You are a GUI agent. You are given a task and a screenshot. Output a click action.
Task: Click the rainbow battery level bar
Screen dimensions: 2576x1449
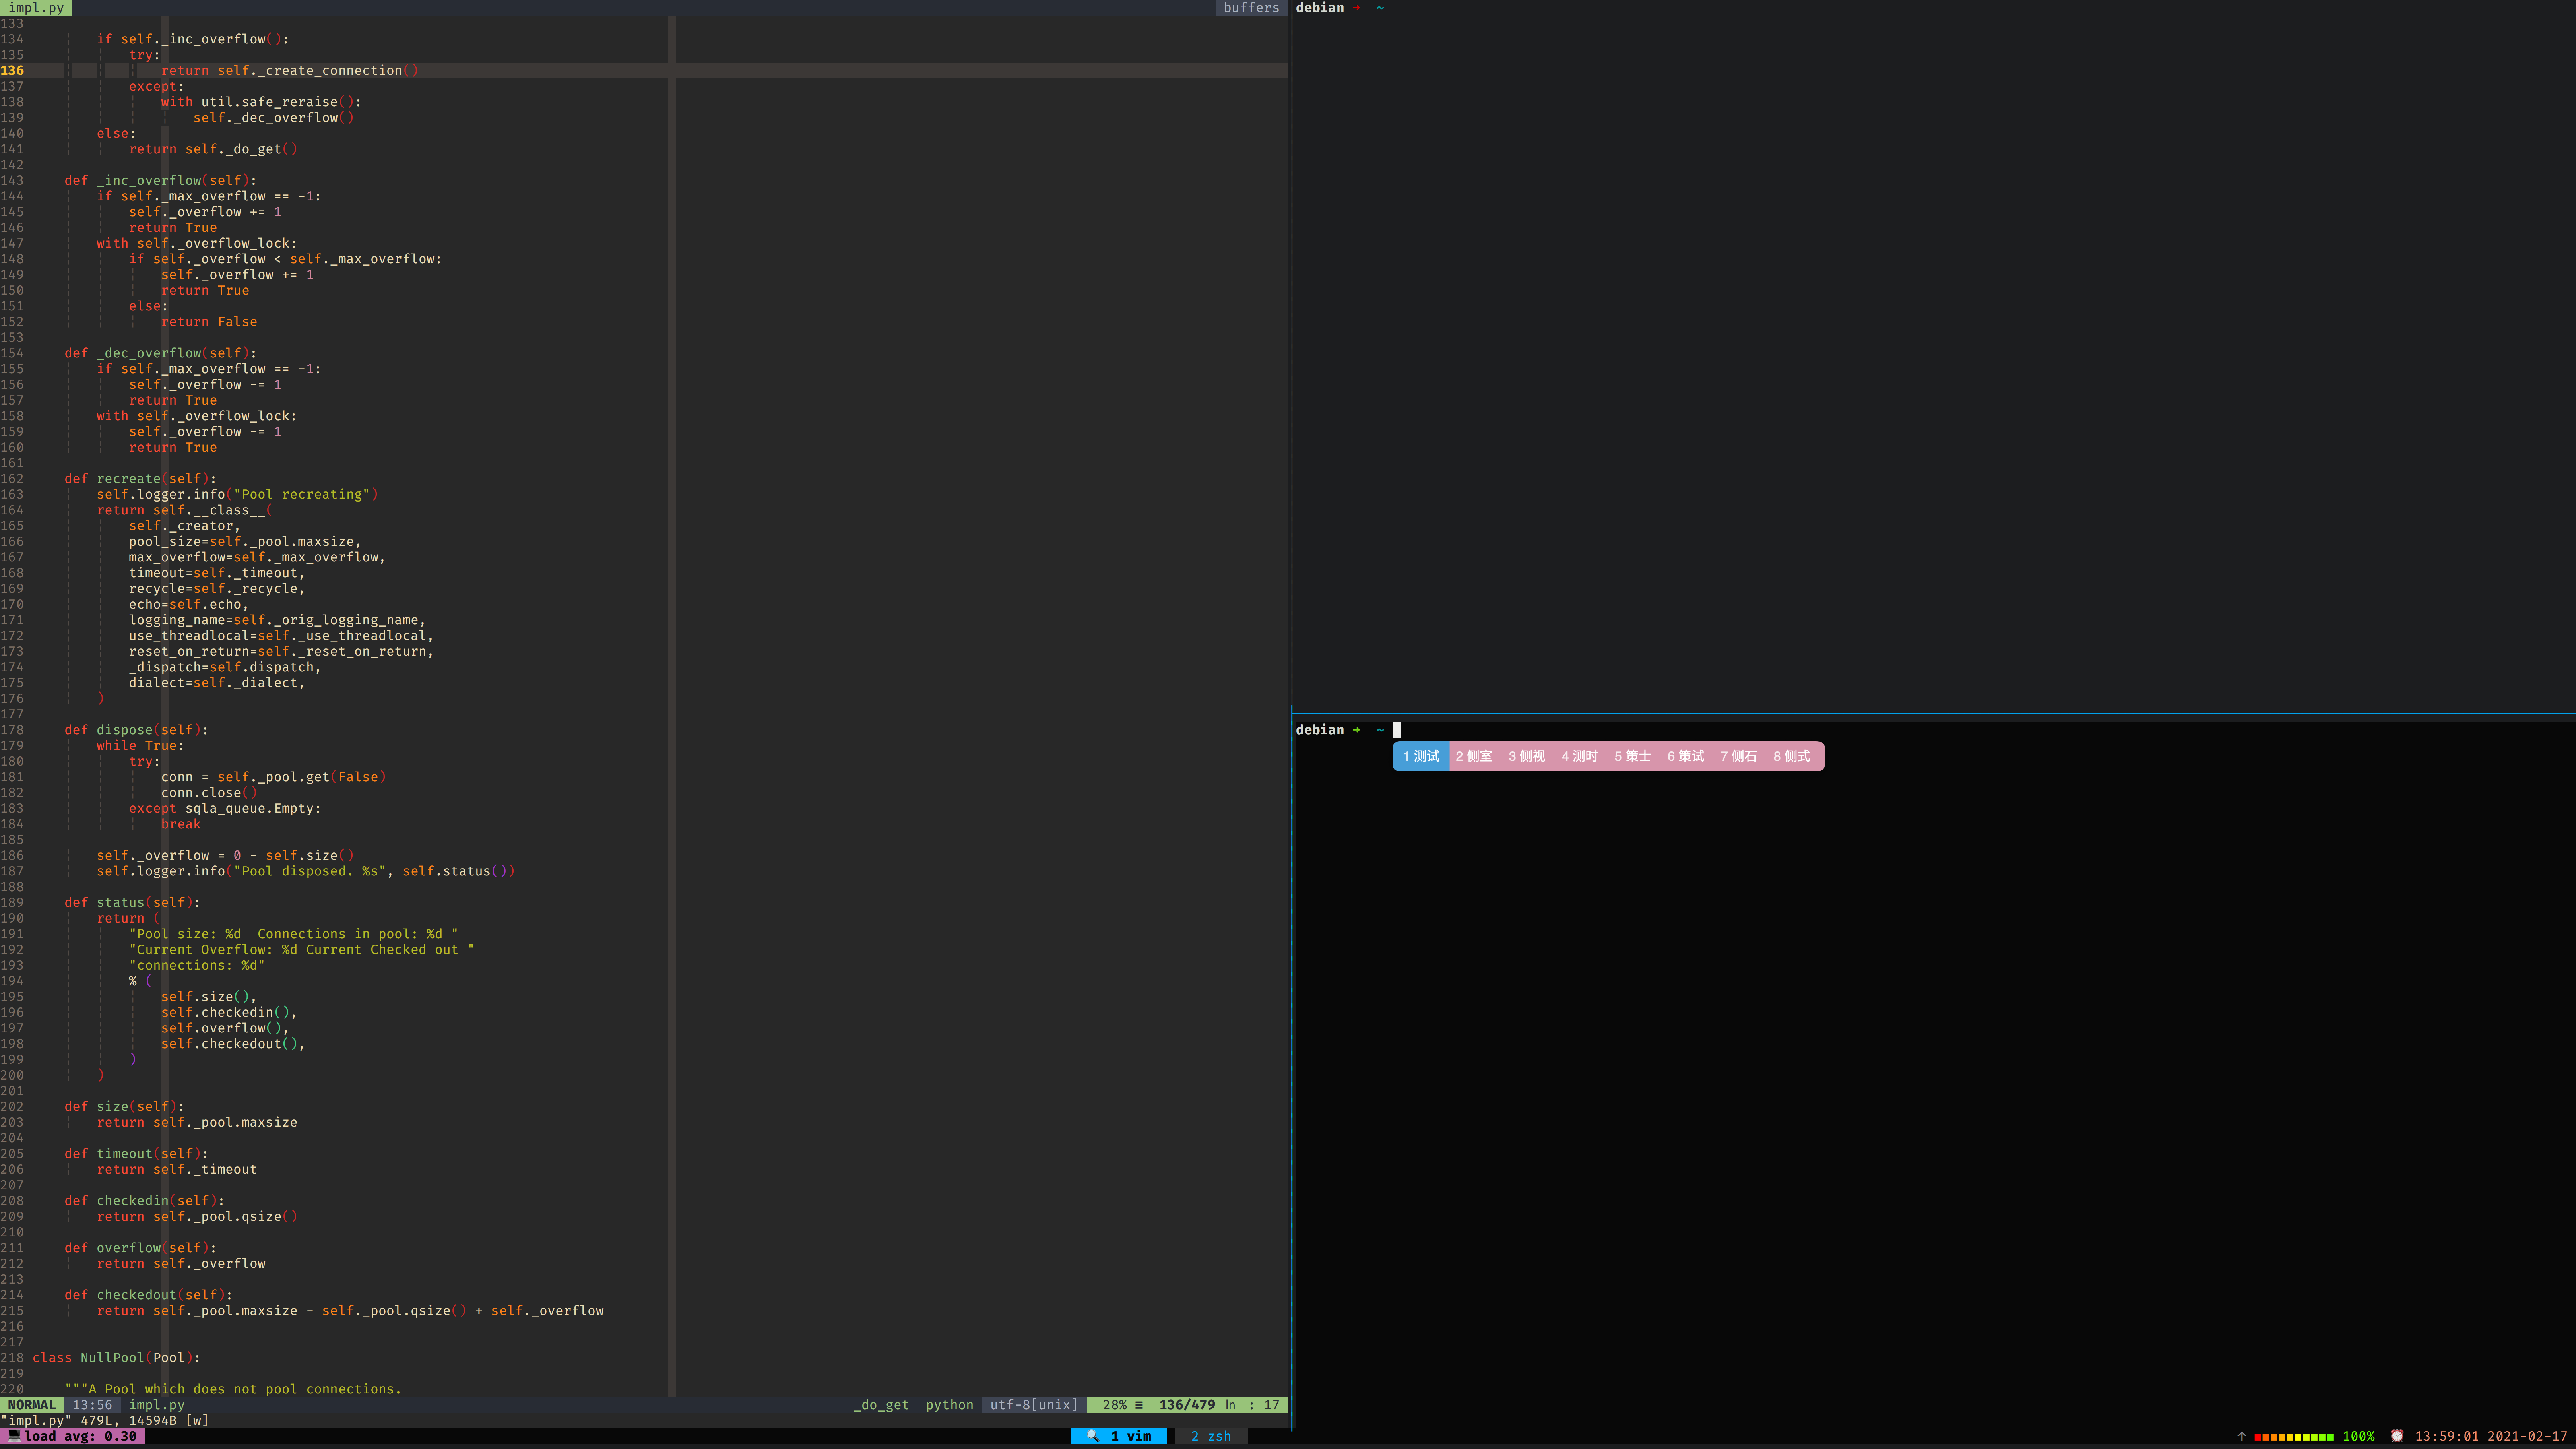2293,1436
